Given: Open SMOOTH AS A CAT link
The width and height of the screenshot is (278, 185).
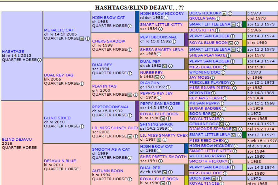Looking at the screenshot, I should tap(111, 149).
